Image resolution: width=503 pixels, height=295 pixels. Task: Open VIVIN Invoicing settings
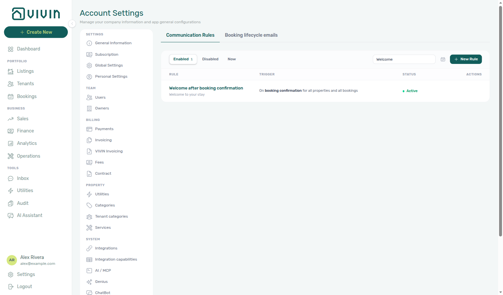109,151
